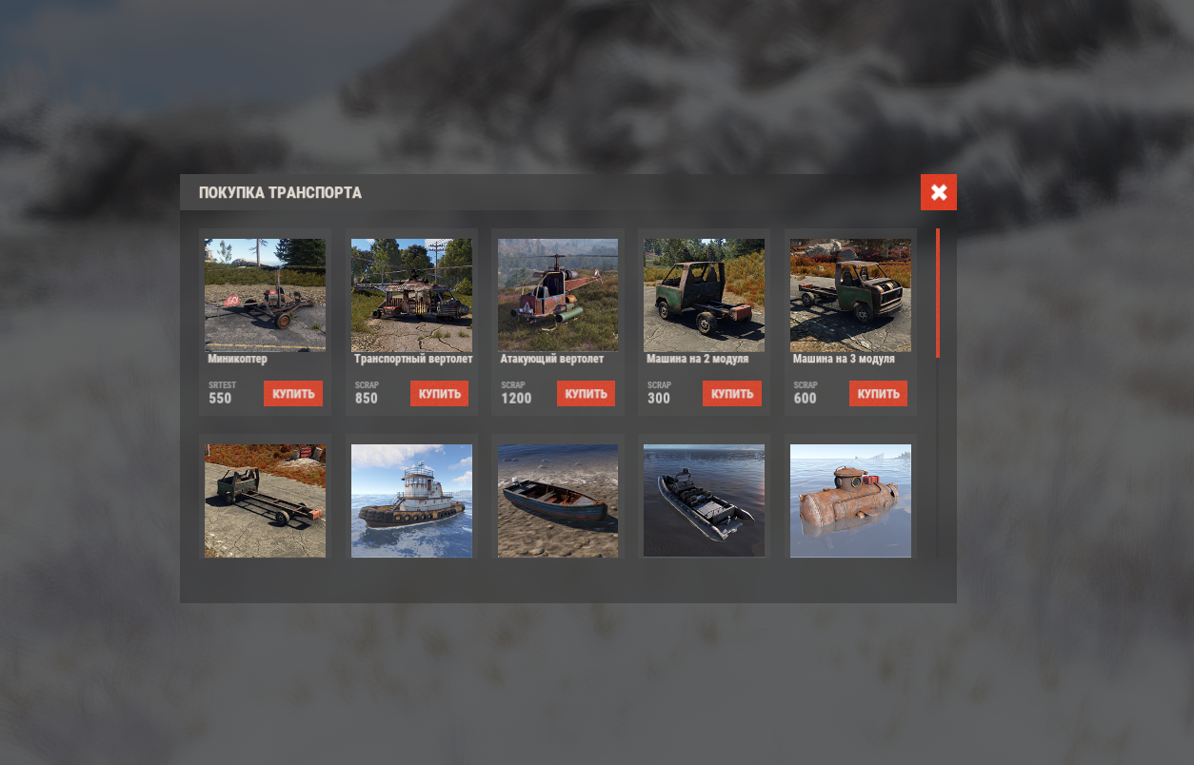Click the Атакующий вертолет title text
1194x765 pixels.
pos(552,360)
